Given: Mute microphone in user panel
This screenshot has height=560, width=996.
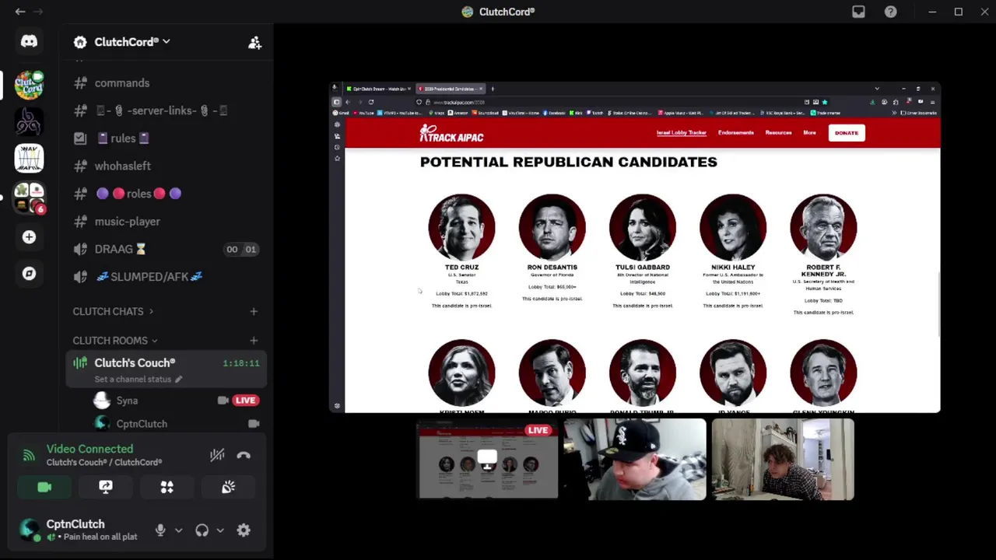Looking at the screenshot, I should click(160, 530).
